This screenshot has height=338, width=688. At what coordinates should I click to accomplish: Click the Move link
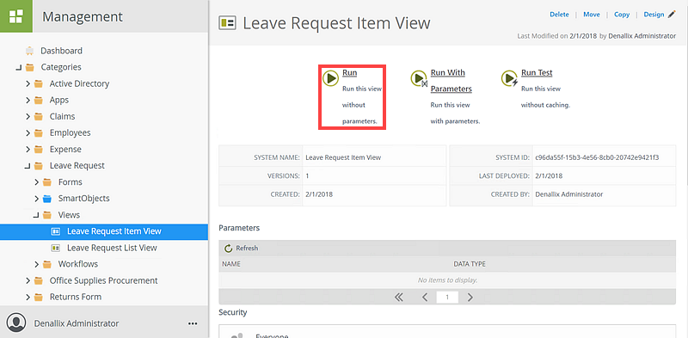click(592, 15)
